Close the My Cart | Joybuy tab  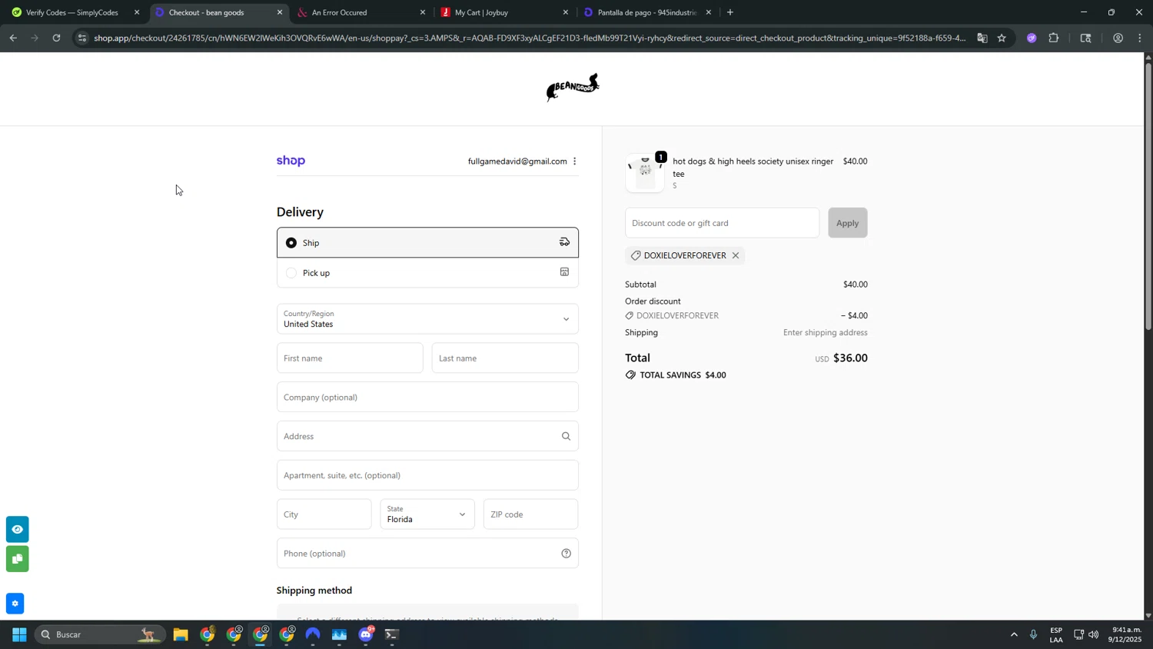(565, 12)
